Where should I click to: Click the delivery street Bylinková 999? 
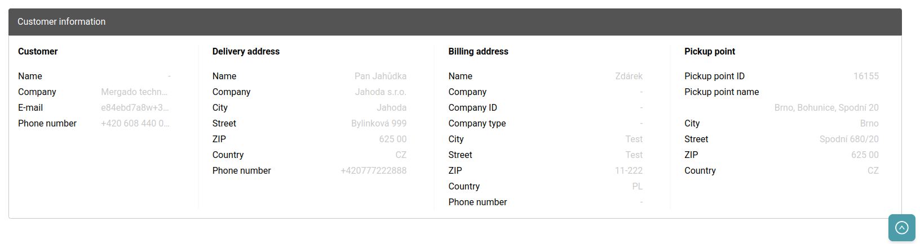(x=378, y=124)
